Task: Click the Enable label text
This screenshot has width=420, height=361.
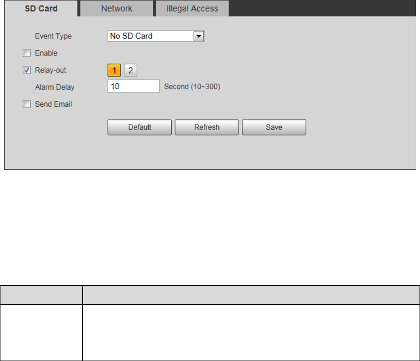Action: click(46, 53)
